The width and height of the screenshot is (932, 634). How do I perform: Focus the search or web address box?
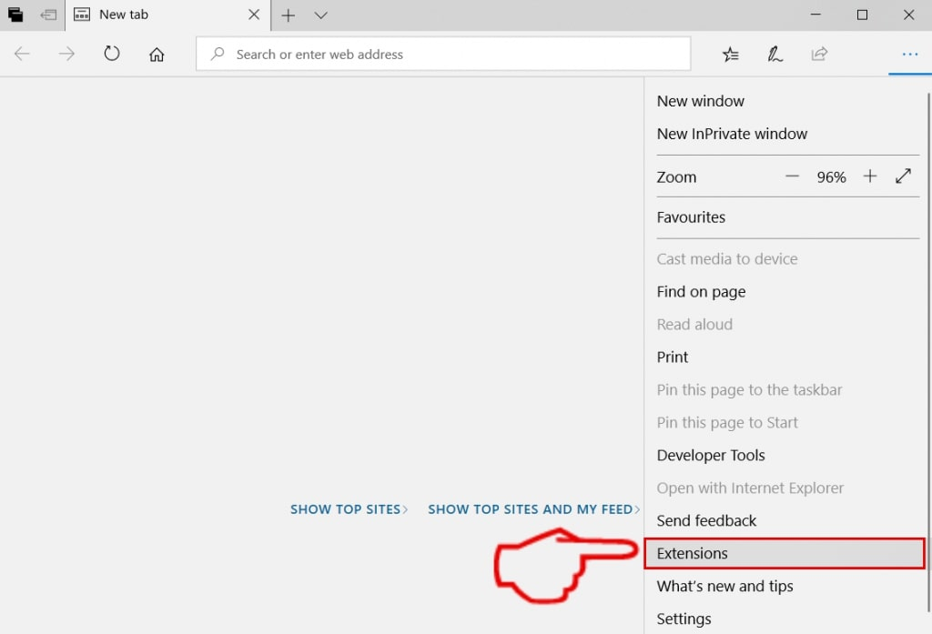coord(443,54)
